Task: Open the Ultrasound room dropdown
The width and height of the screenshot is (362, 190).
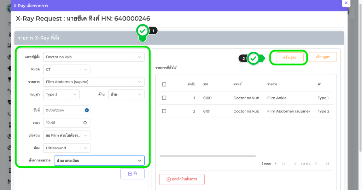Action: click(x=86, y=148)
